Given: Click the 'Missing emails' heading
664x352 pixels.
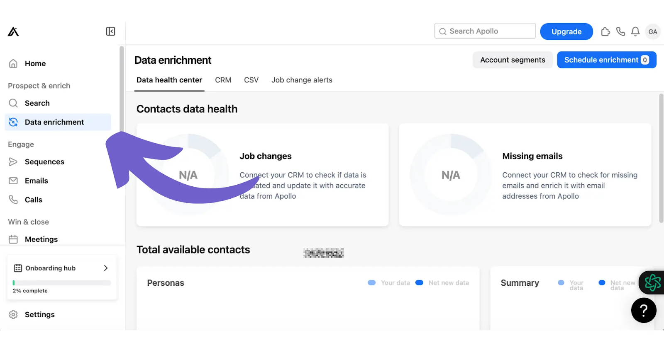Looking at the screenshot, I should (x=532, y=156).
